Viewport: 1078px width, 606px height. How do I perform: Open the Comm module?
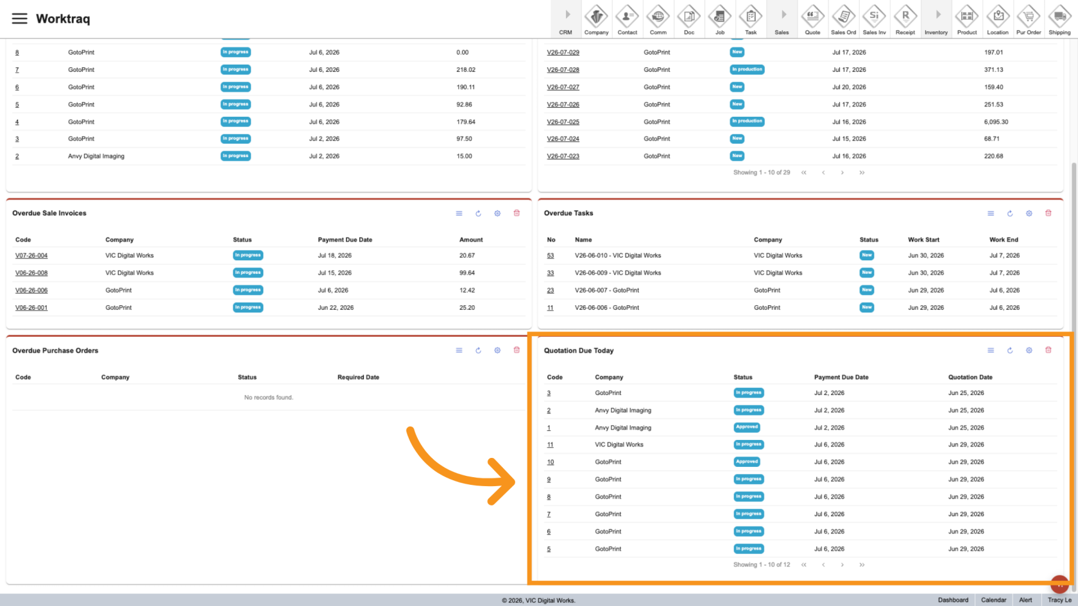click(658, 19)
